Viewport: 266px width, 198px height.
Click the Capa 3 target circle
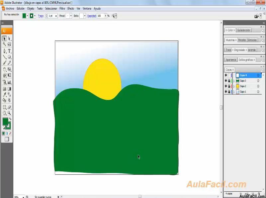pos(258,81)
